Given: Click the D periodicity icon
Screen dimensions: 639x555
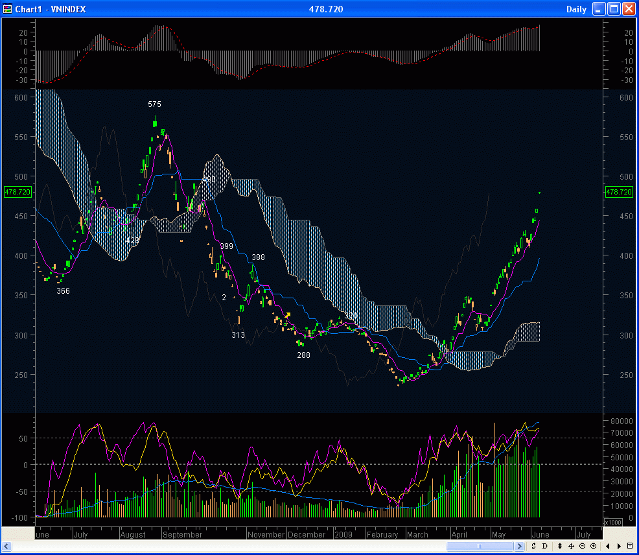Looking at the screenshot, I should 544,546.
